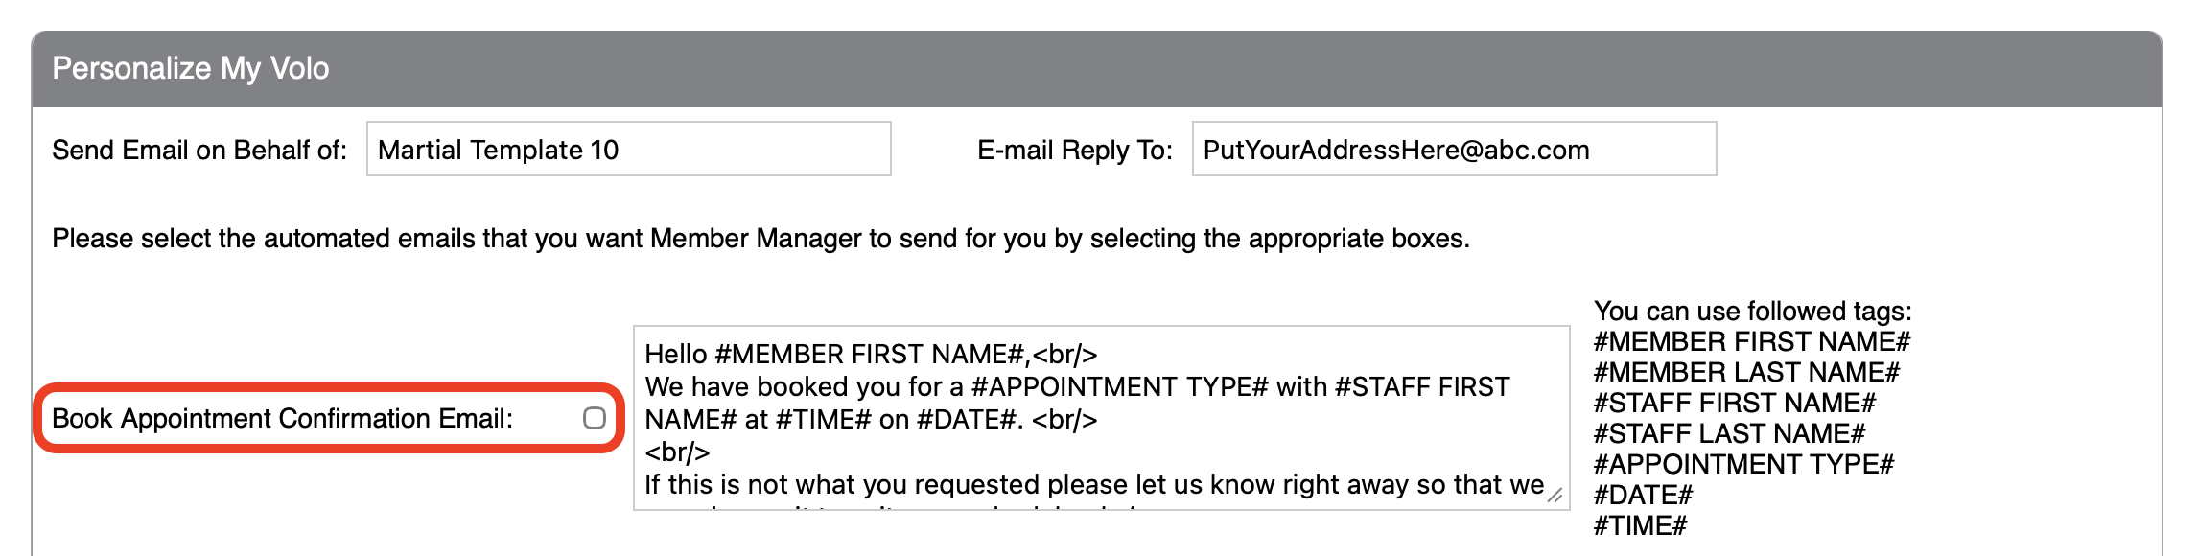The image size is (2198, 556).
Task: Click the Book Appointment Confirmation Email label
Action: (x=282, y=419)
